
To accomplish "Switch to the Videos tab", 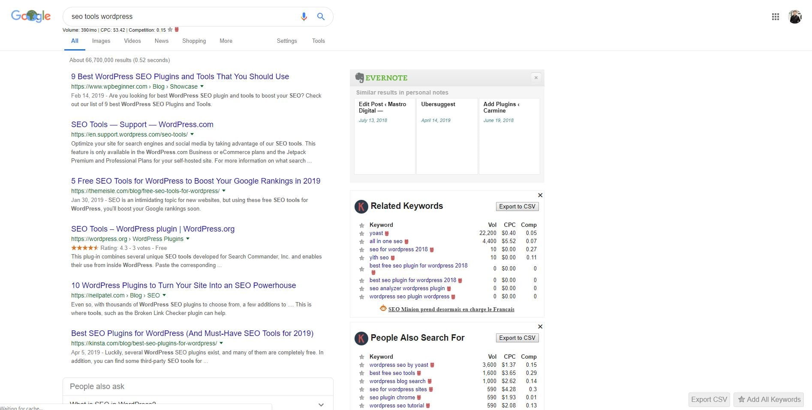I will coord(132,41).
